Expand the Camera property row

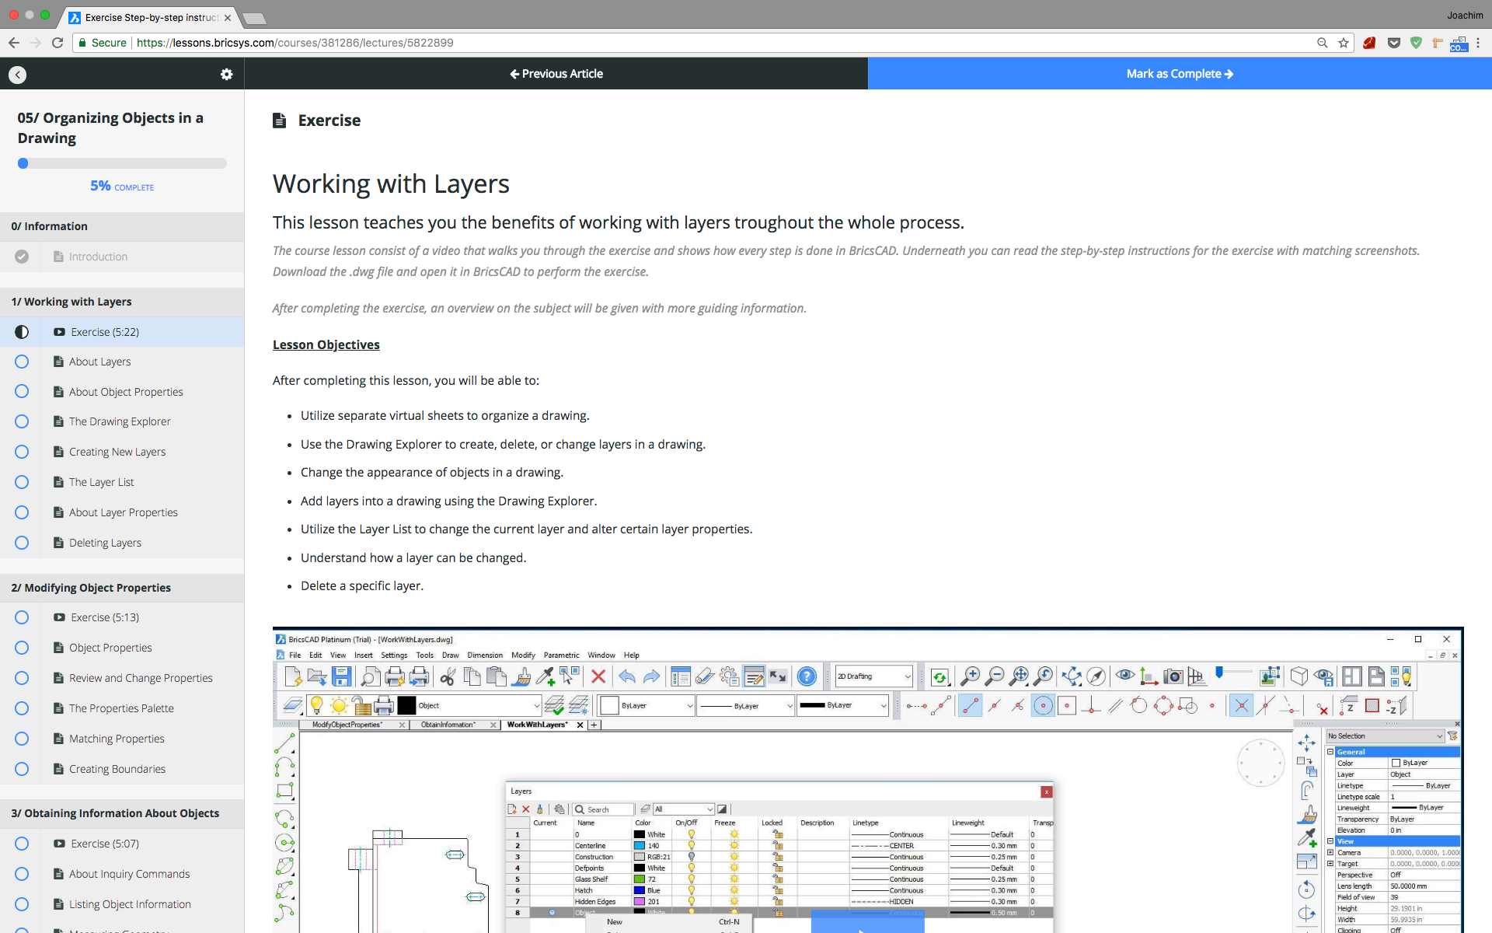click(1330, 852)
